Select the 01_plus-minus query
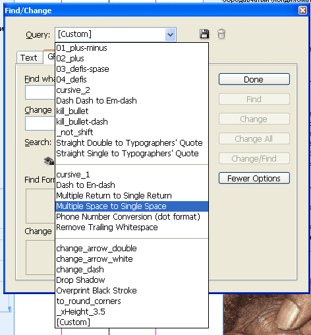311x335 pixels. [x=132, y=48]
